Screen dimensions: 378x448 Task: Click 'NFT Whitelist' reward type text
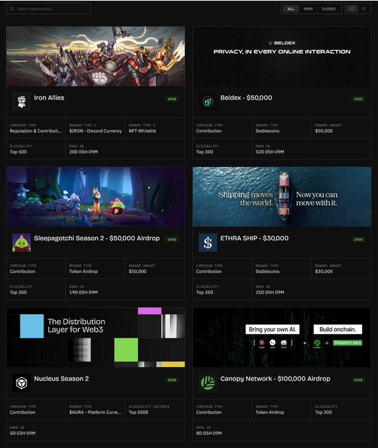point(143,131)
